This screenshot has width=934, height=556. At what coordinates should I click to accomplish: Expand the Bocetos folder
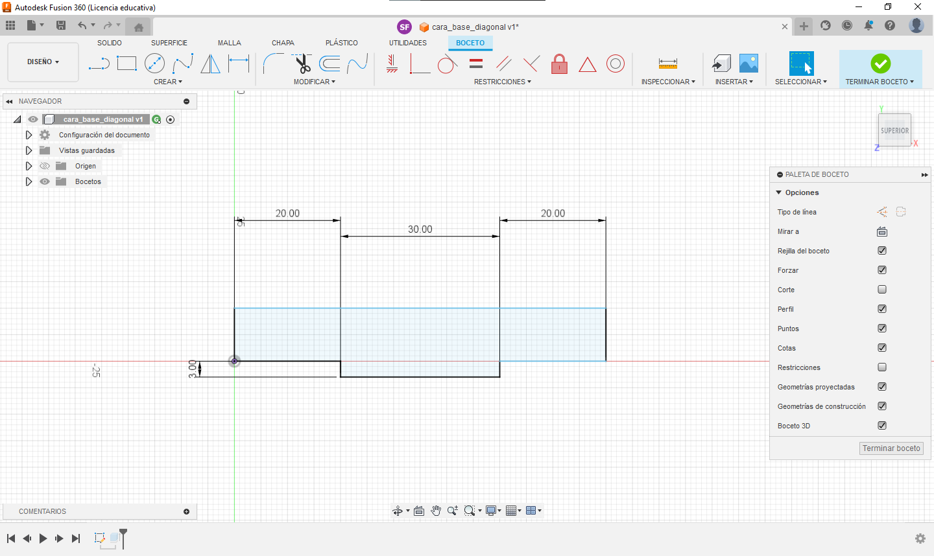coord(29,181)
